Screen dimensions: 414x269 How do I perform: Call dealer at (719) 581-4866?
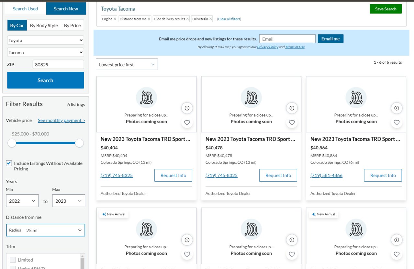326,175
